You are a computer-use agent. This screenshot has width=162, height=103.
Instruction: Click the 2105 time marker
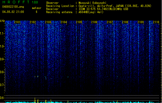79,22
